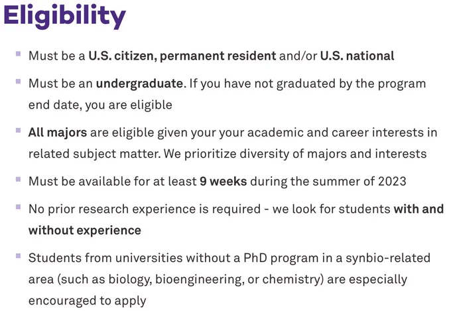
Task: Click the words summer of 2023
Action: pyautogui.click(x=359, y=182)
